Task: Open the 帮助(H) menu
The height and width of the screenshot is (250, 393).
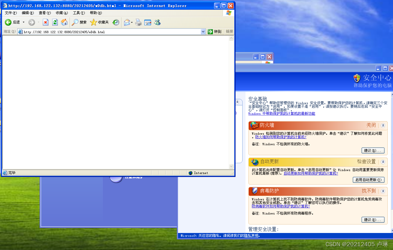Action: tap(96, 13)
